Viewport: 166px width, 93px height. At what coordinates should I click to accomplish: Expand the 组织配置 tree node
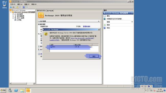[x=13, y=14]
